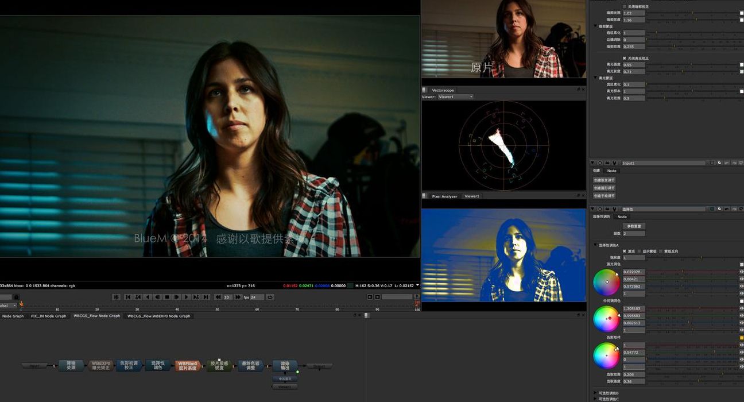
Task: Click the 暗部光照 slider track
Action: tap(692, 13)
